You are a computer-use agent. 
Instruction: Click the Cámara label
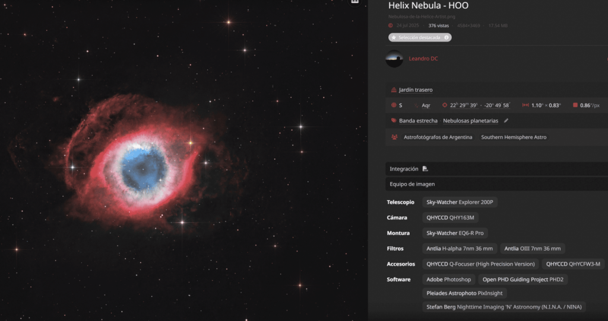point(397,217)
